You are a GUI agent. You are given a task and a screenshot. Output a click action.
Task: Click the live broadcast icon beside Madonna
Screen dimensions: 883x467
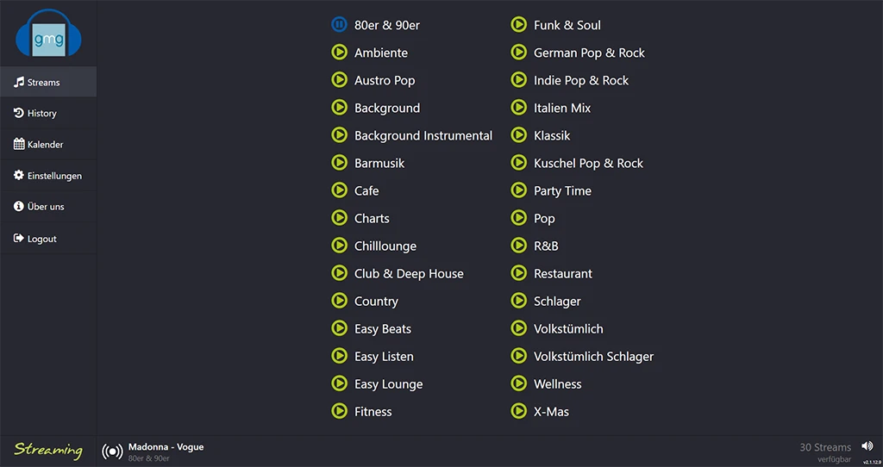[112, 451]
